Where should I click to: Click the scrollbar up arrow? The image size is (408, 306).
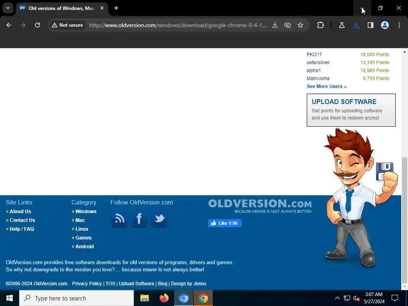(x=404, y=52)
